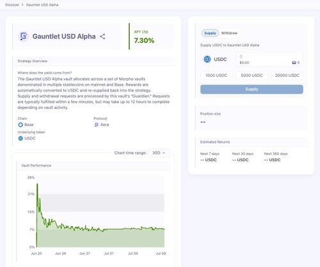This screenshot has height=267, width=320.
Task: Click the Jul 01 label on chart axis
Action: click(109, 254)
